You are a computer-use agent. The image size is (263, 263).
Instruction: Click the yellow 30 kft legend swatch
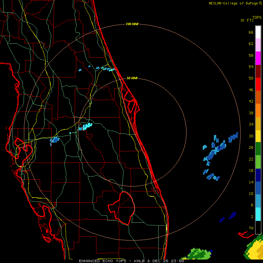click(x=258, y=136)
